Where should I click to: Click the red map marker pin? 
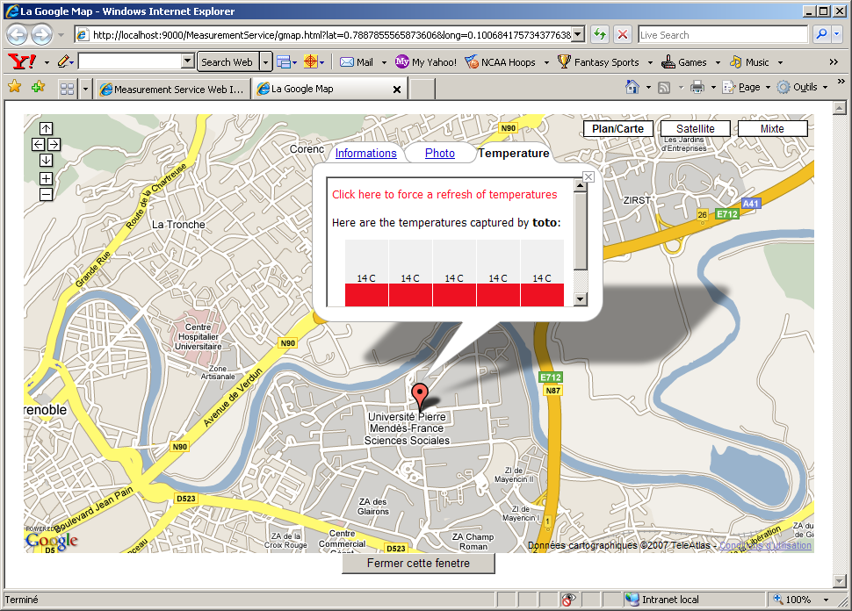point(420,396)
